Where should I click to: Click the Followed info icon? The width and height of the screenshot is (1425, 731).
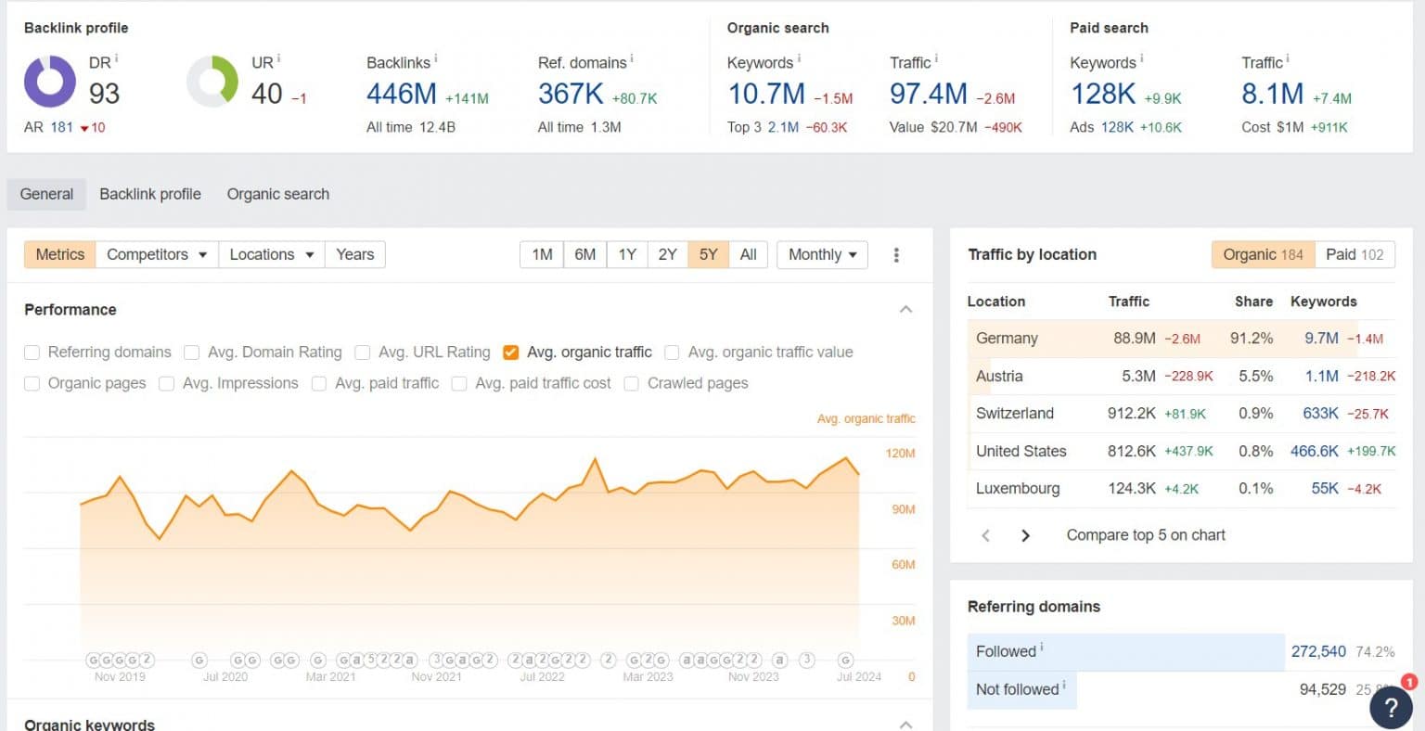tap(1041, 647)
